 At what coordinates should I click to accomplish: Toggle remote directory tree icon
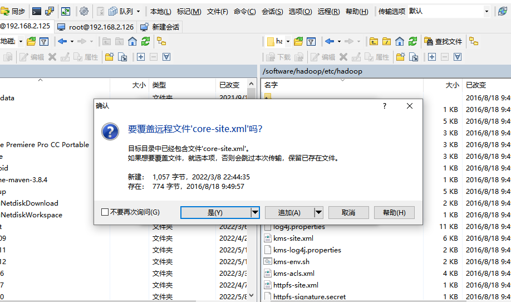(x=474, y=41)
